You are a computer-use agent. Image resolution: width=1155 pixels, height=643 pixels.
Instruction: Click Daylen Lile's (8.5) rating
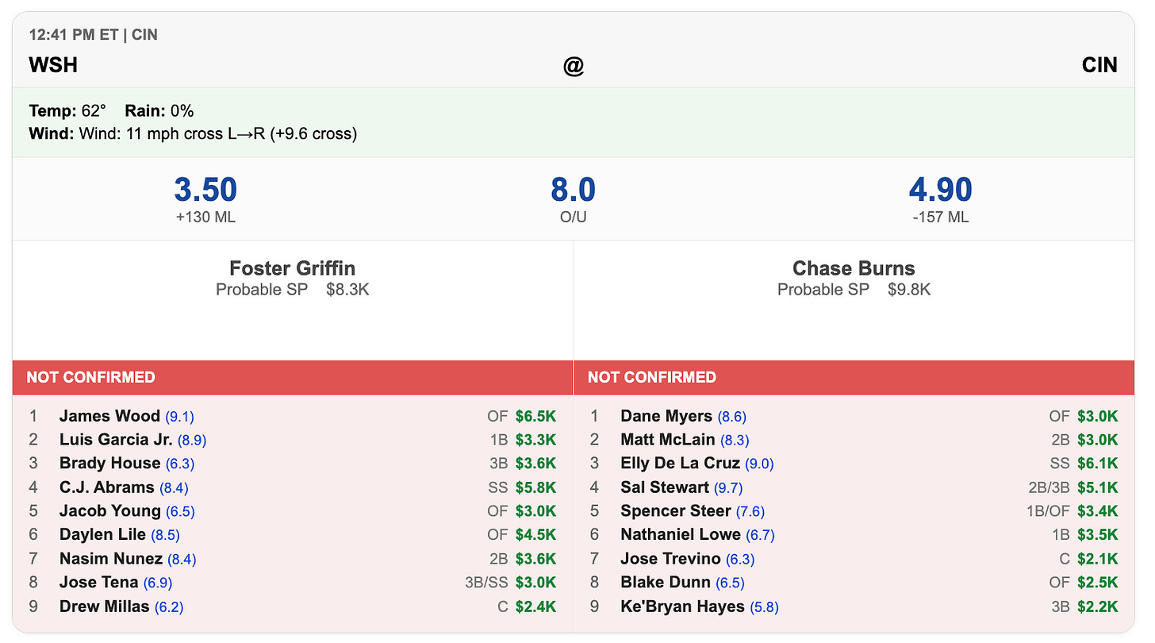(165, 536)
